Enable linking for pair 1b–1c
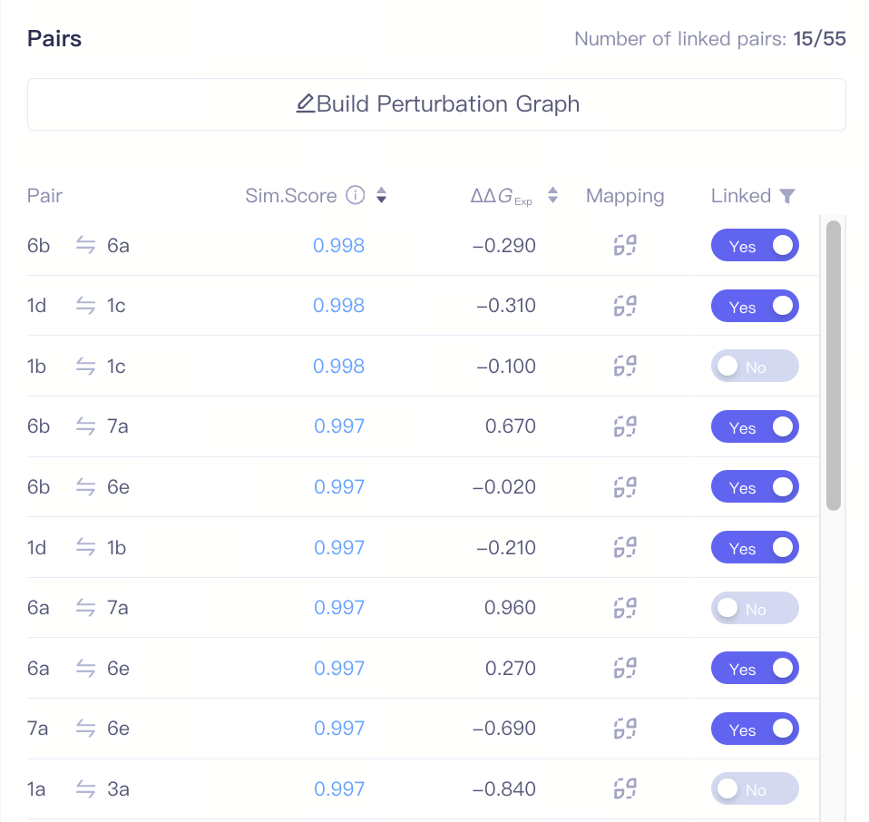The width and height of the screenshot is (869, 822). pyautogui.click(x=755, y=366)
